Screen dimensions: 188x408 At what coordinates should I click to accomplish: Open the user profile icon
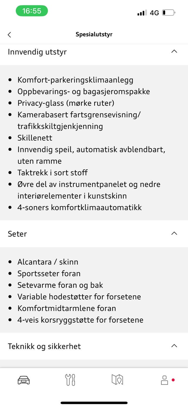pos(164,380)
